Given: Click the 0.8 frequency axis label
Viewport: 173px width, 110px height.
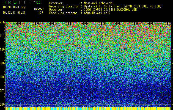Looking at the screenshot, I should (x=2, y=77).
